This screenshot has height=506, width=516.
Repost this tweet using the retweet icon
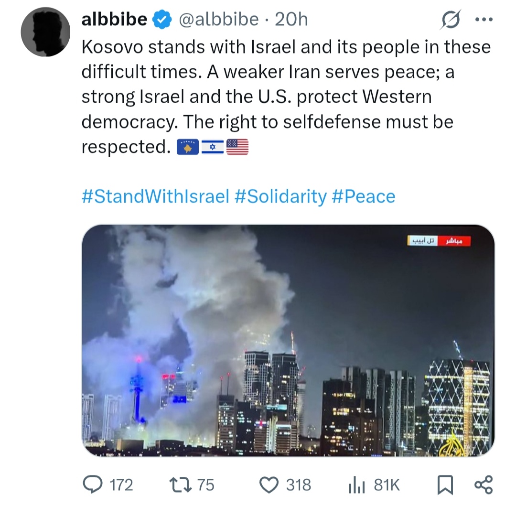tap(180, 485)
